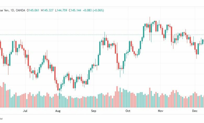
Task: Select the high price value H145.327
Action: coord(47,10)
